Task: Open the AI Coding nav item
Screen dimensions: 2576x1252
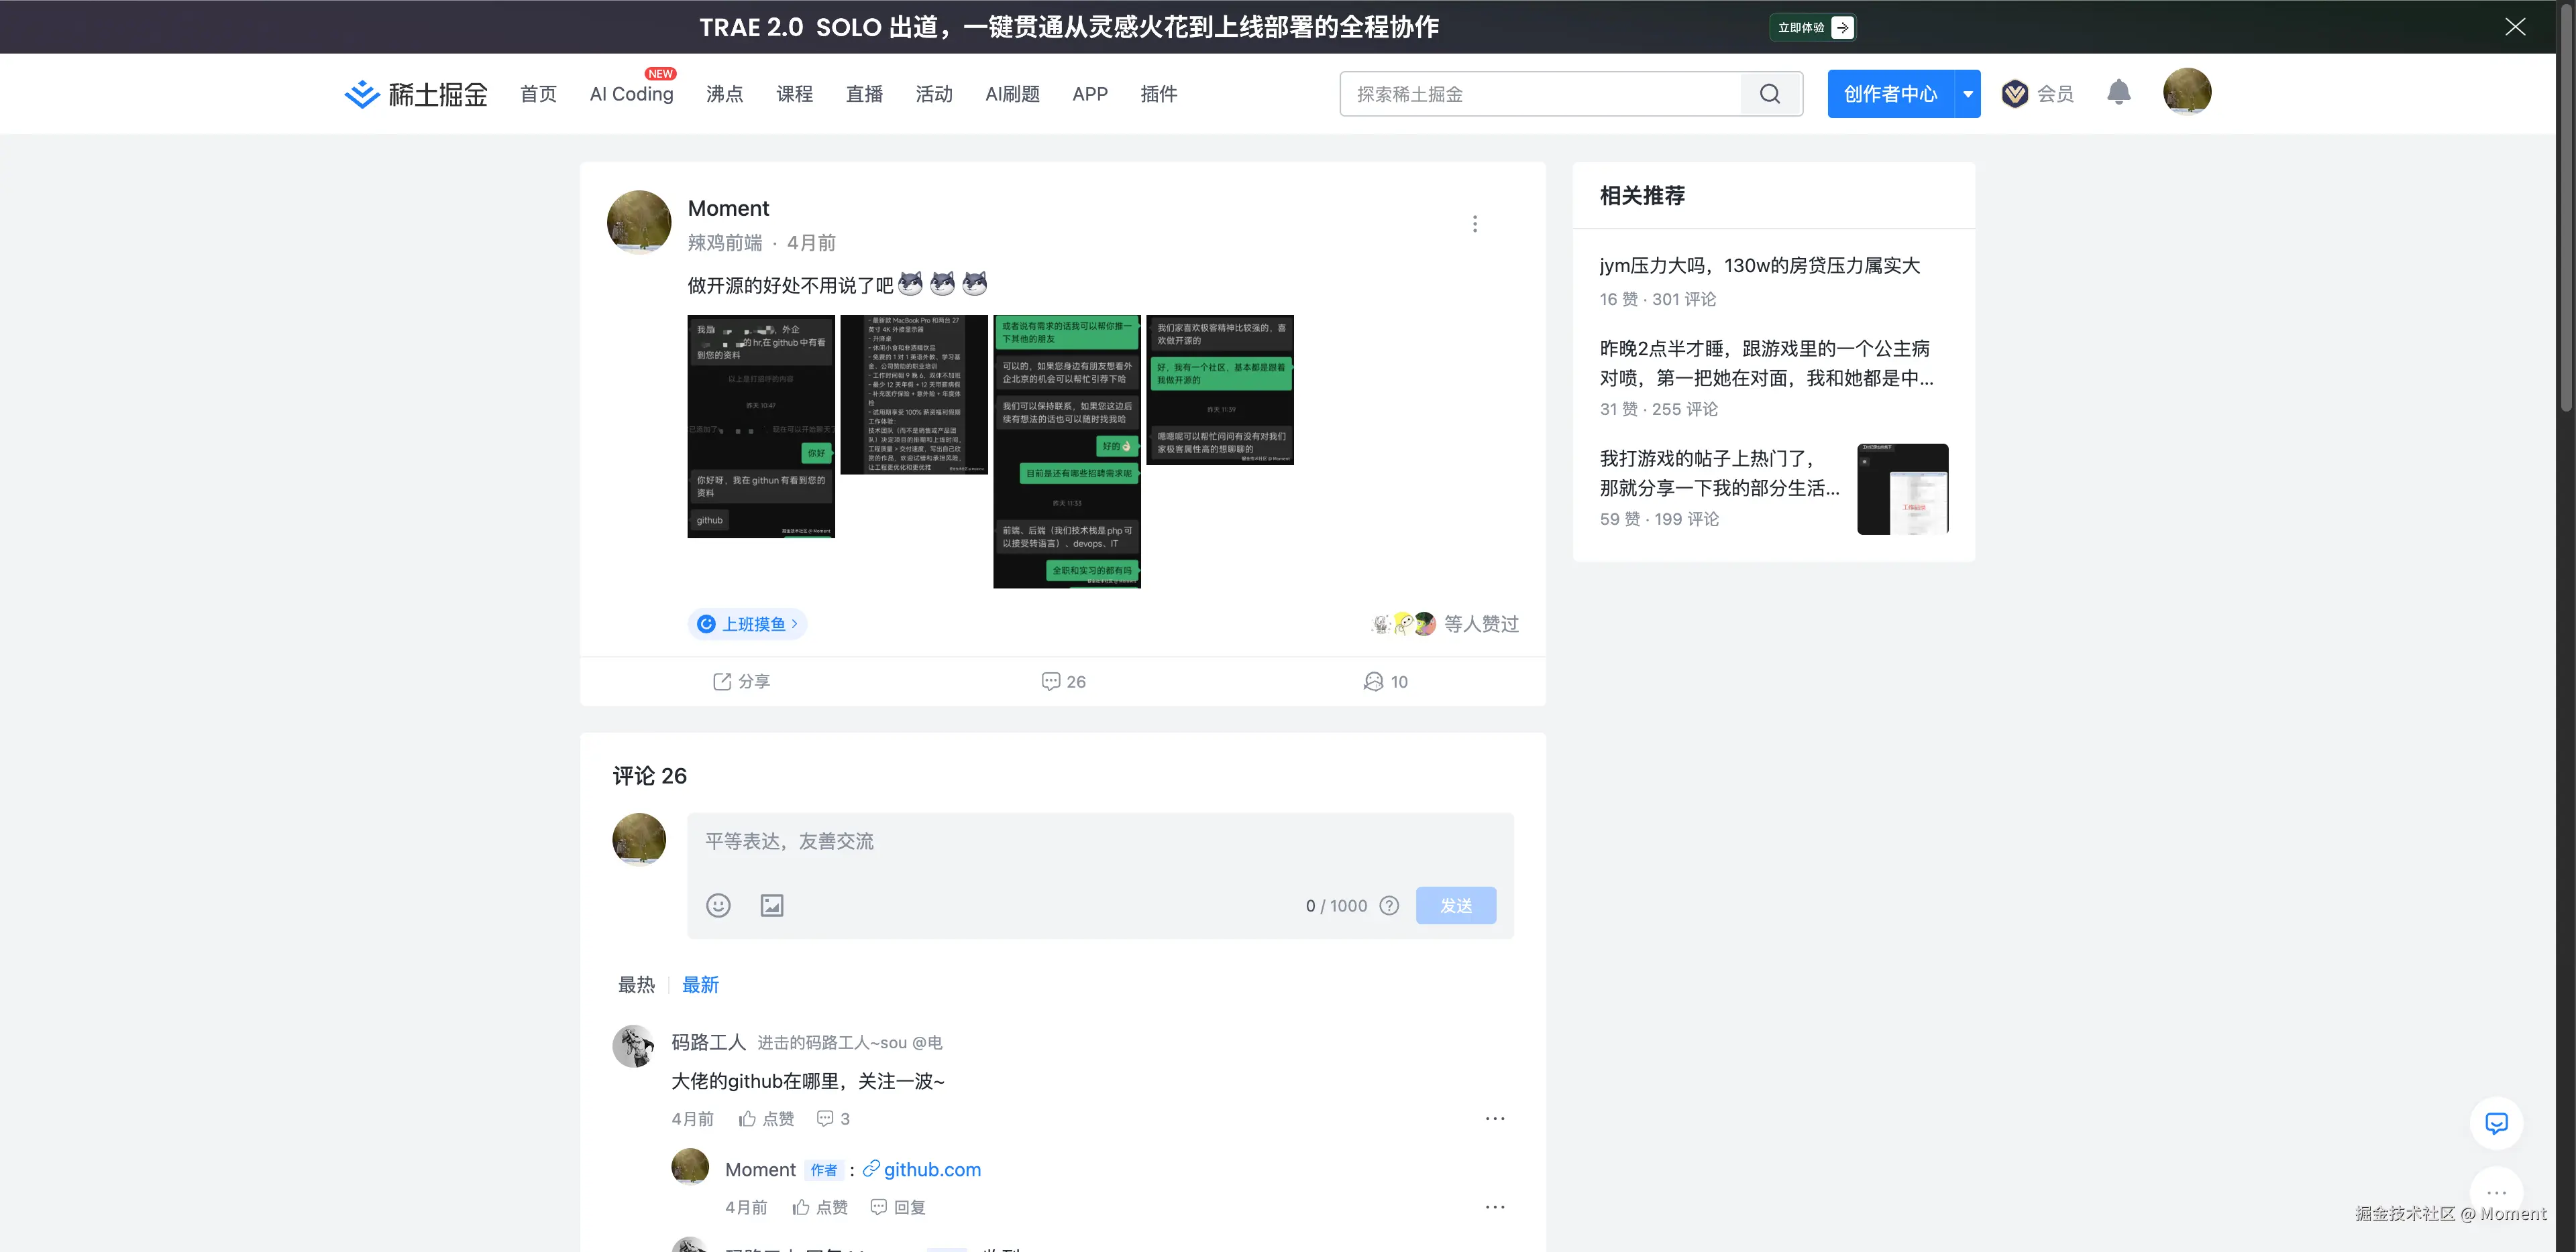Action: pyautogui.click(x=631, y=94)
